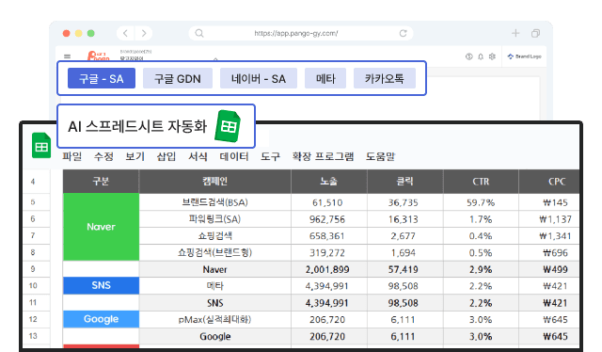This screenshot has width=602, height=352.
Task: Click the app logo near hamburger menu
Action: point(98,56)
